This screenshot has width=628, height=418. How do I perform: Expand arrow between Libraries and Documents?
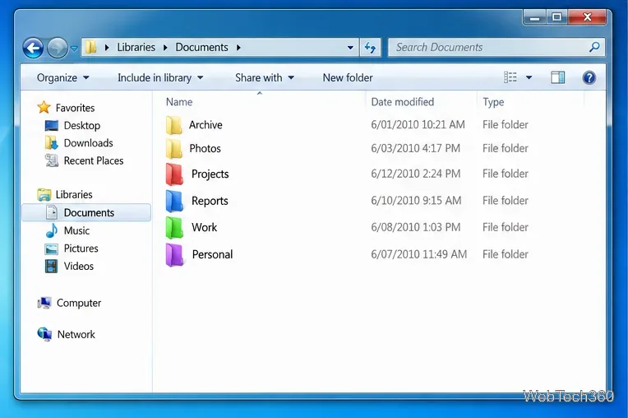coord(165,48)
